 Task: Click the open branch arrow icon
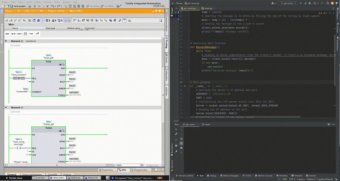tap(31, 34)
